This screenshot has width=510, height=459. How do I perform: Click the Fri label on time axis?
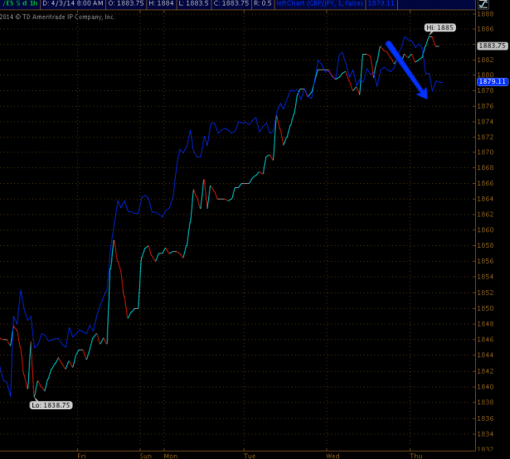tap(81, 456)
